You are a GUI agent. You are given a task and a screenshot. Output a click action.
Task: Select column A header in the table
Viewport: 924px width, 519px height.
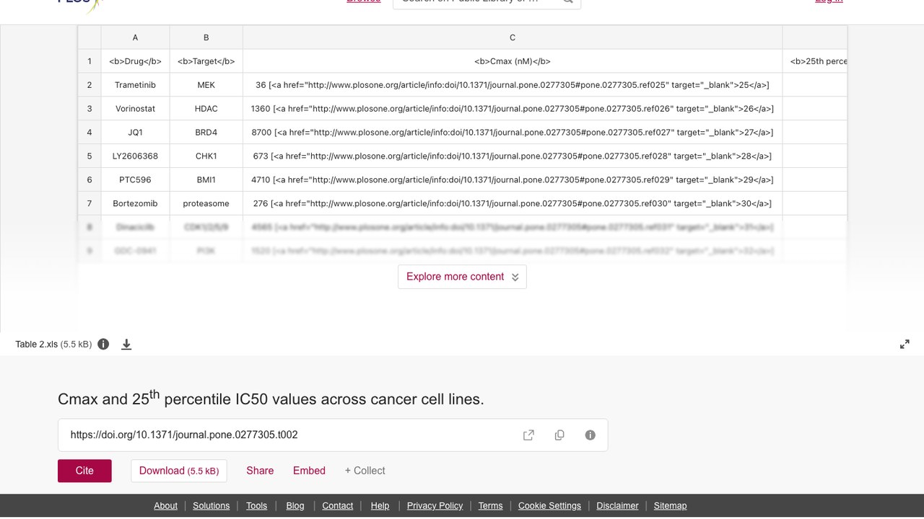point(135,37)
